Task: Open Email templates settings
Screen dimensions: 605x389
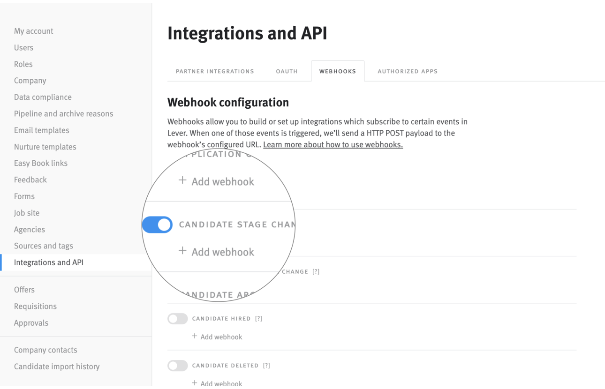Action: coord(41,130)
